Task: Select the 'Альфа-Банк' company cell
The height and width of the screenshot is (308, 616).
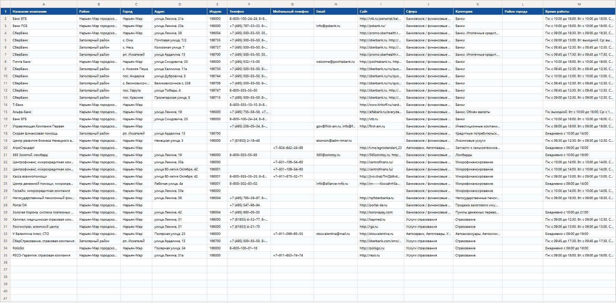Action: tap(44, 112)
